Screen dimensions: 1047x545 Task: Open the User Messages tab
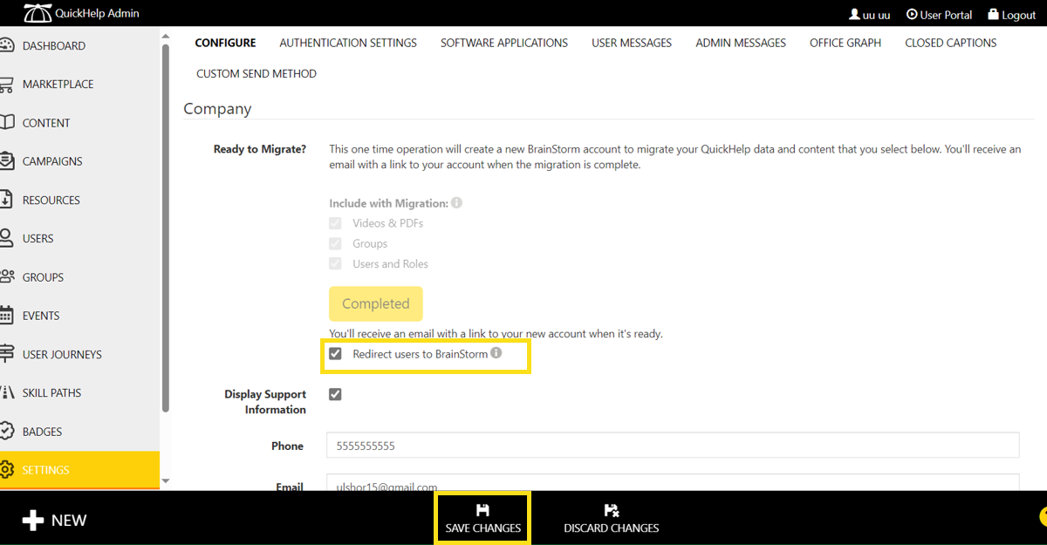632,43
